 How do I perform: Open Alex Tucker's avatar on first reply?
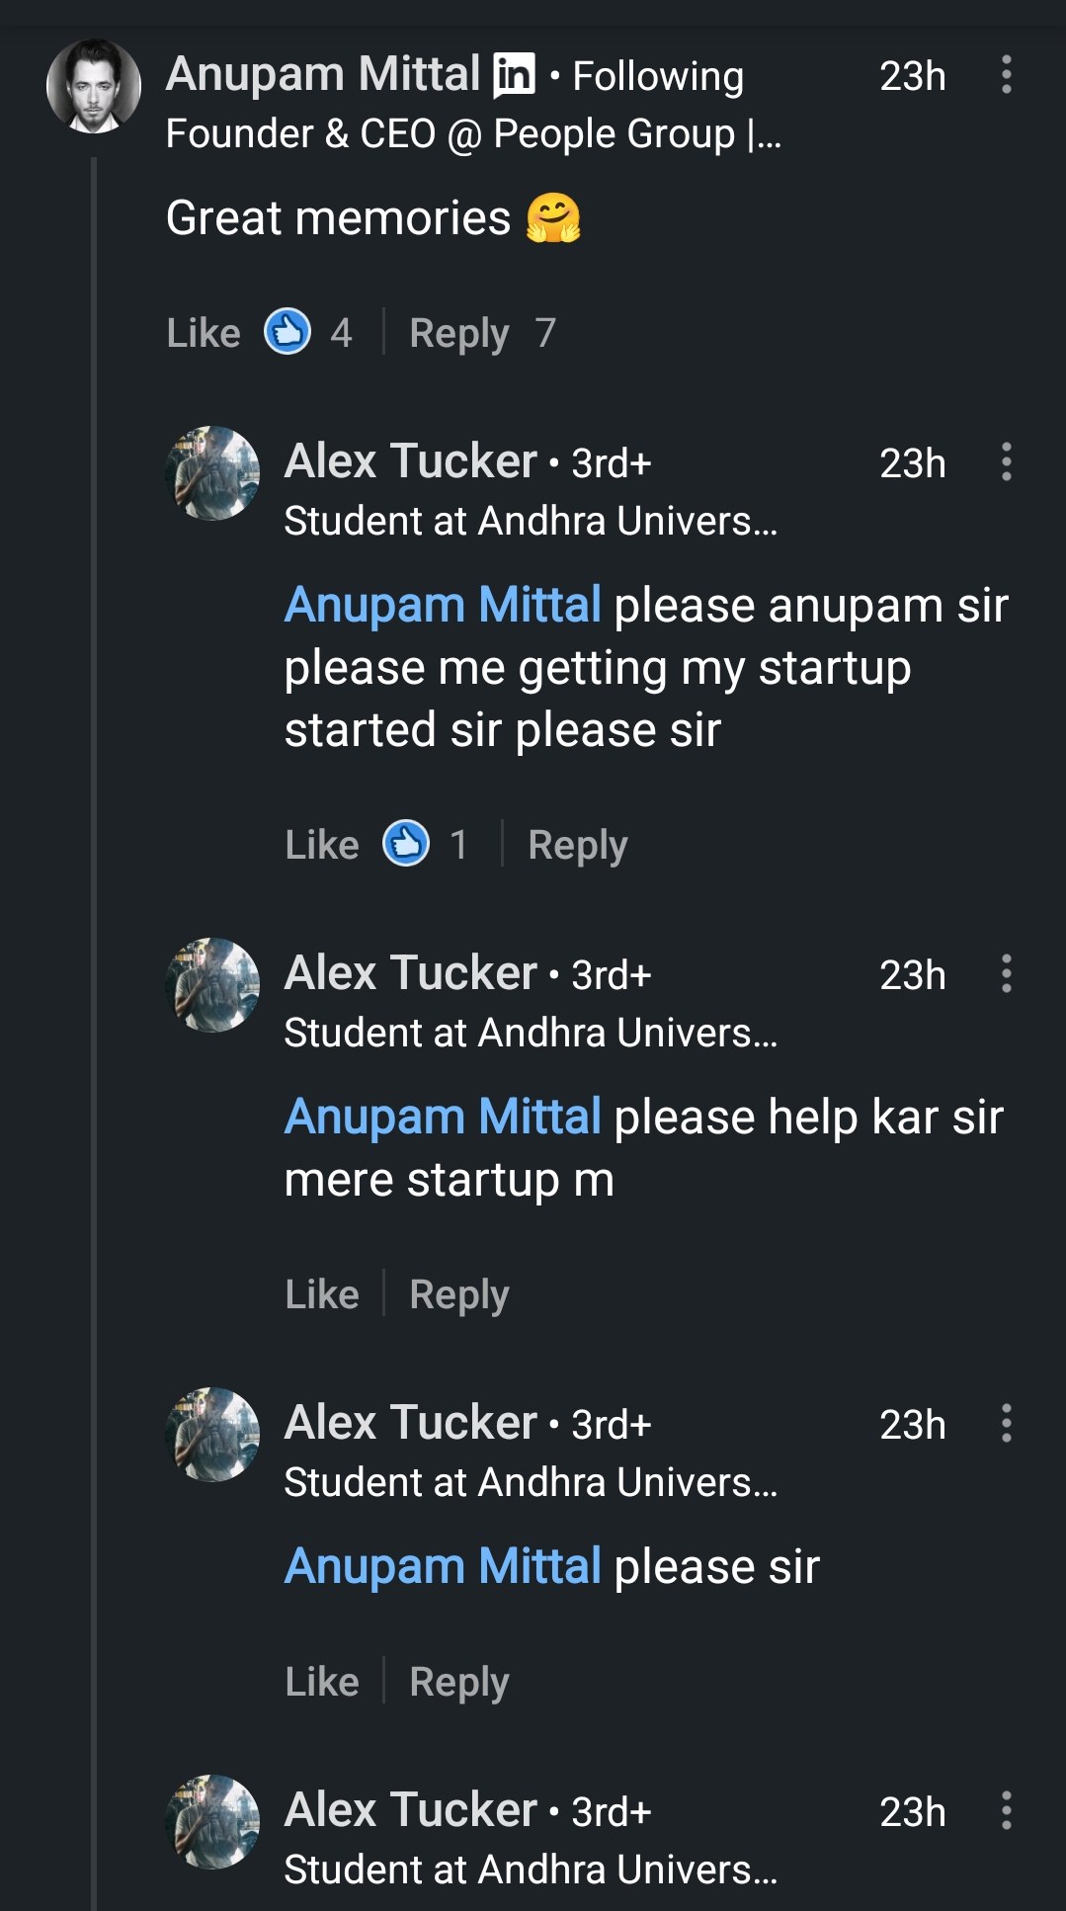pyautogui.click(x=212, y=473)
